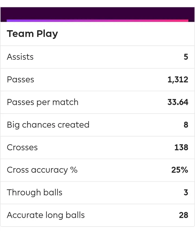
Task: Click the big chances value of 8
Action: point(186,125)
